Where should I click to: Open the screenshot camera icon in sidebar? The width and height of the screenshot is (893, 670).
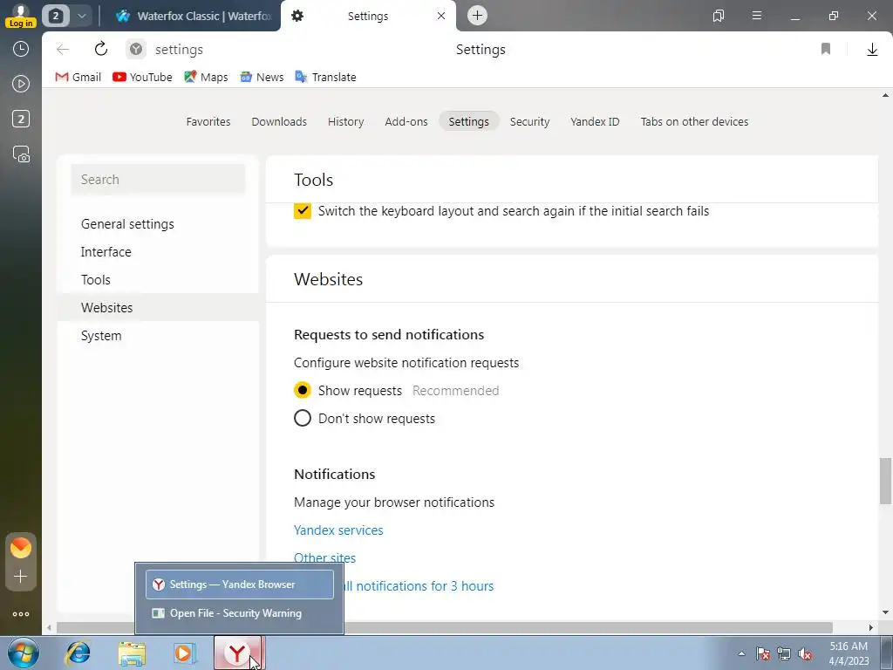pos(21,154)
